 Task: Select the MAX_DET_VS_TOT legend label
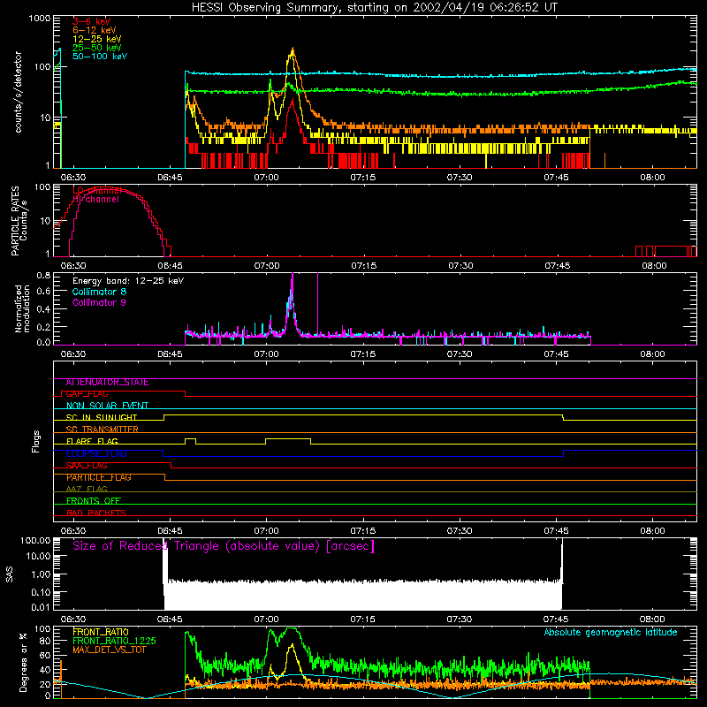click(109, 650)
